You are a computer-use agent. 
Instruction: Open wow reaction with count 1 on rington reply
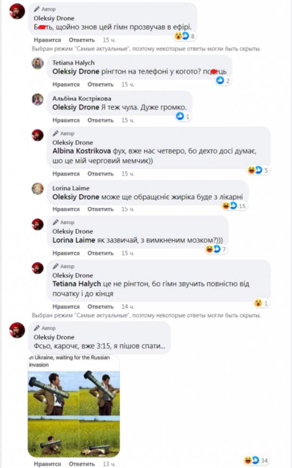click(x=261, y=303)
